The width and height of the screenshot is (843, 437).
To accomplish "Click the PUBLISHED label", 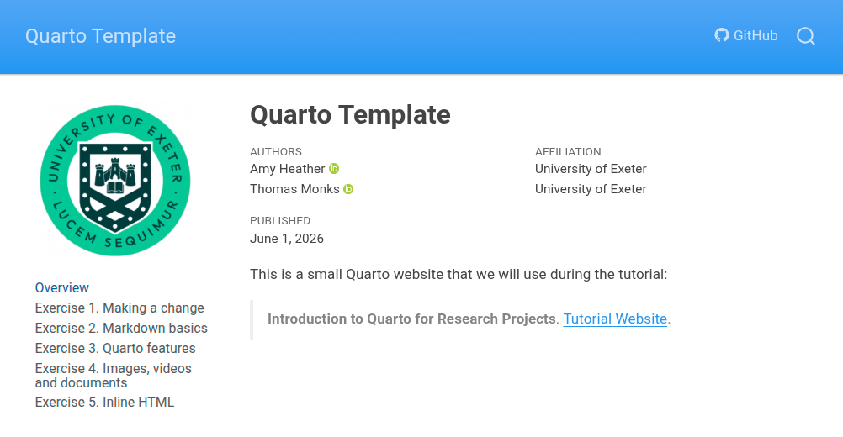I will [x=280, y=221].
